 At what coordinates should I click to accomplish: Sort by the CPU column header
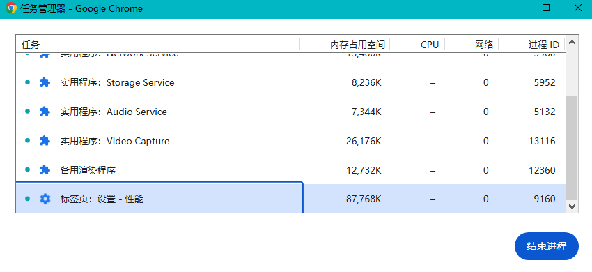pyautogui.click(x=418, y=45)
